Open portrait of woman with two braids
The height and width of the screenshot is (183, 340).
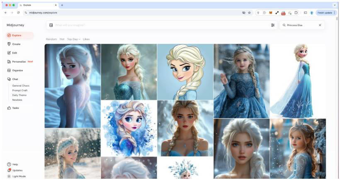point(185,128)
